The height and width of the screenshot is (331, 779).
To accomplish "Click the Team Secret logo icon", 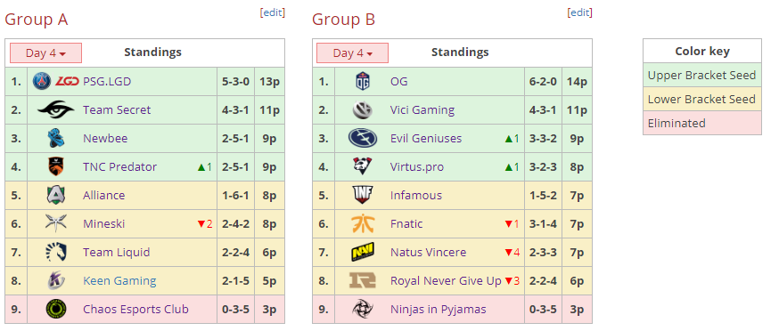I will pyautogui.click(x=55, y=109).
